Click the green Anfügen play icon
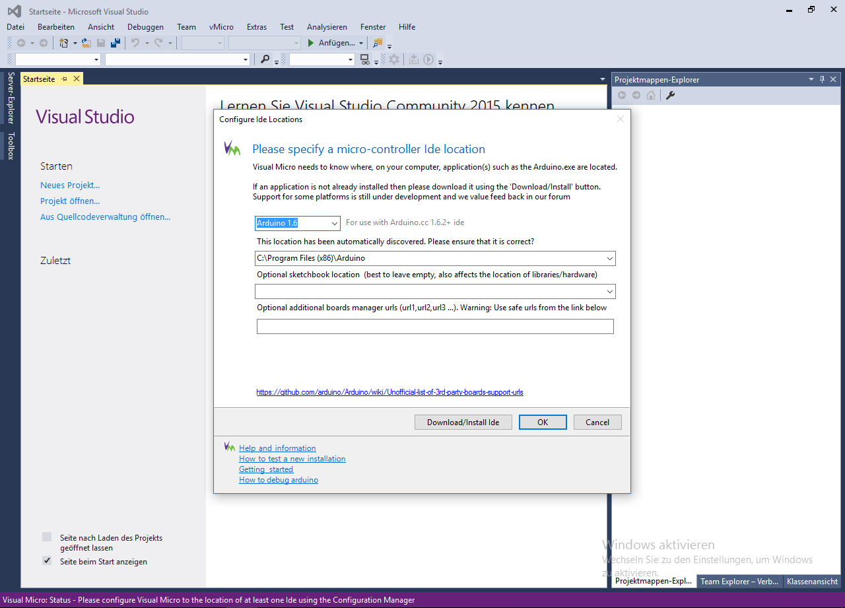Viewport: 845px width, 608px height. pyautogui.click(x=312, y=43)
